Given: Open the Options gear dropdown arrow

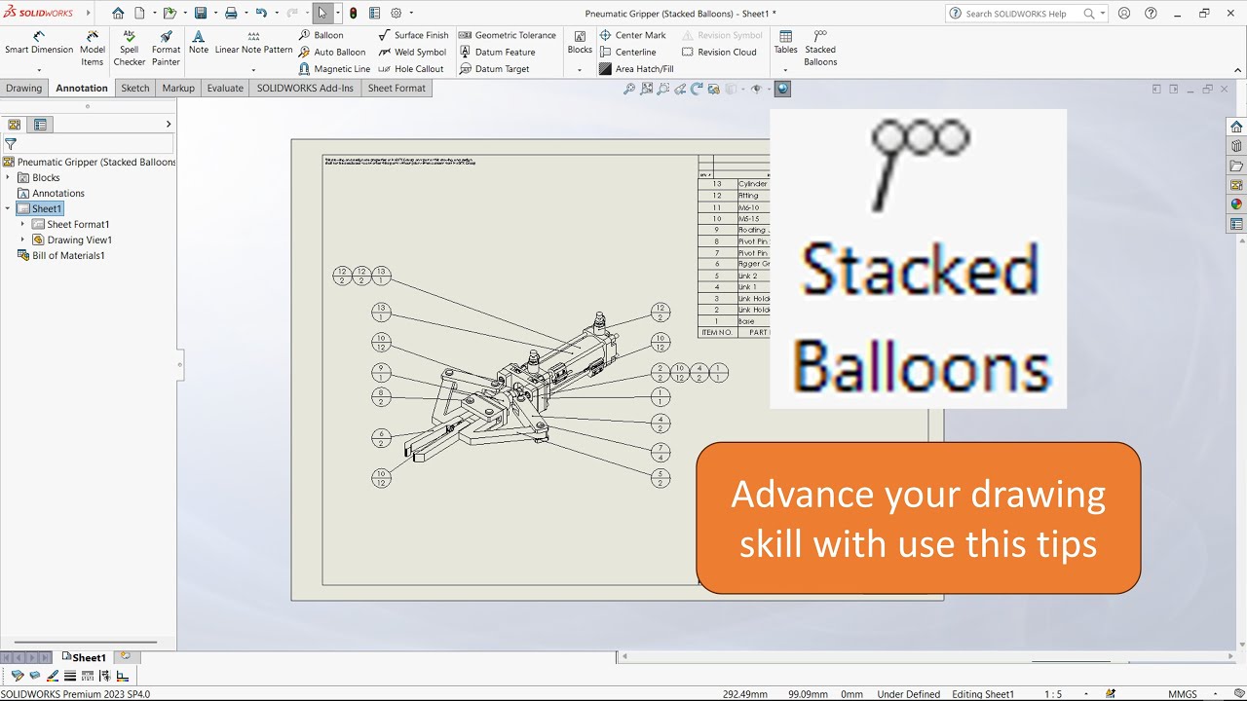Looking at the screenshot, I should coord(411,14).
